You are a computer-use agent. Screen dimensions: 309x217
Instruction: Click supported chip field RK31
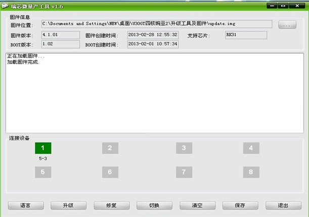(246, 35)
